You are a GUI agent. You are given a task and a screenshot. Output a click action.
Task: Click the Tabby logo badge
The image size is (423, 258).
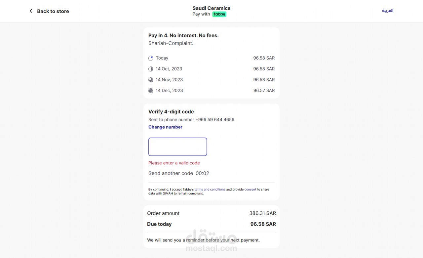219,14
